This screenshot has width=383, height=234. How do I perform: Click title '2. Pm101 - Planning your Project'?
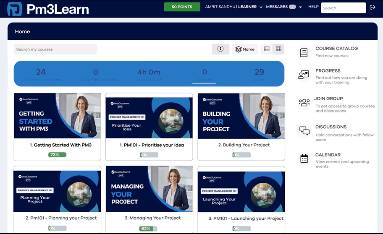point(61,218)
